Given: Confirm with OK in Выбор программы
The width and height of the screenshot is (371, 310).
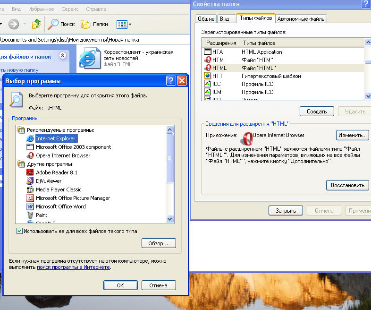Looking at the screenshot, I should pyautogui.click(x=120, y=285).
